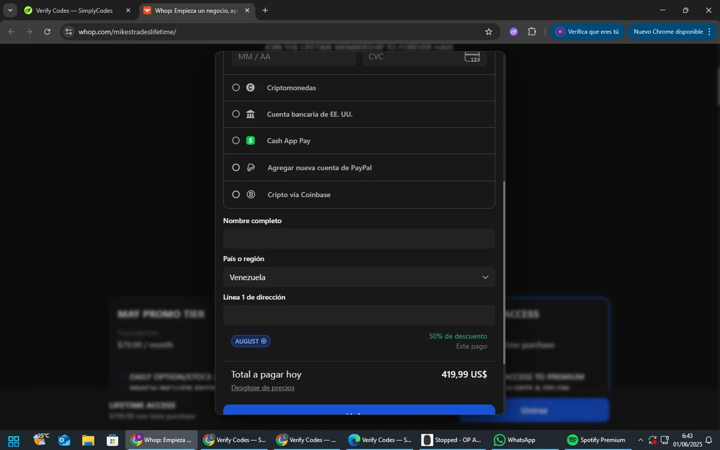Screen dimensions: 720x450
Task: Open the Desglose de precios link
Action: [263, 388]
